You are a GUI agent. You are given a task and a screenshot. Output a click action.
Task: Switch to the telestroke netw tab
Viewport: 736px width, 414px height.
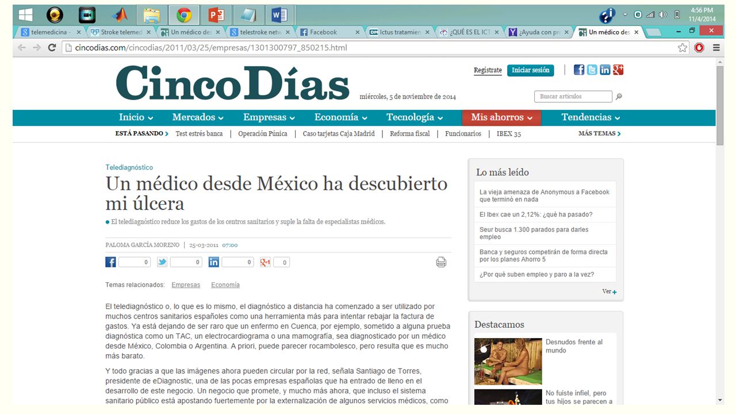click(x=260, y=32)
